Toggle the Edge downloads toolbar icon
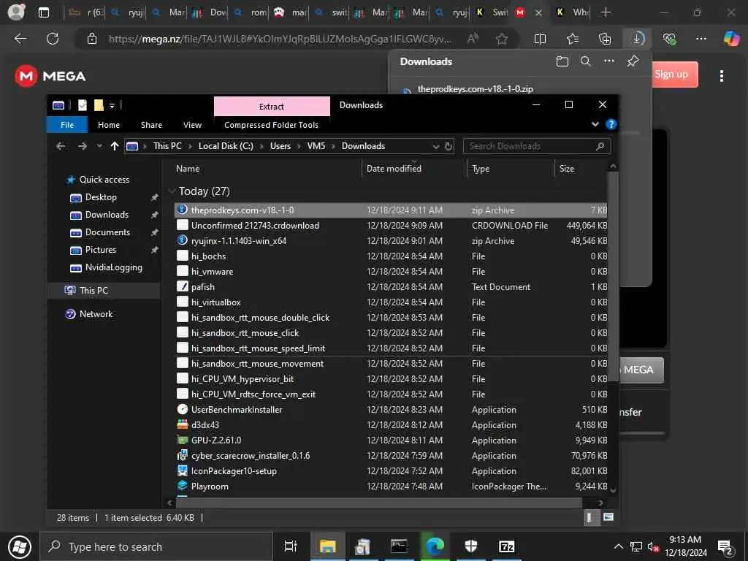 click(x=638, y=39)
